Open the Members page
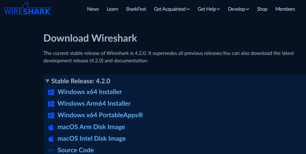306x154 pixels. coord(285,9)
